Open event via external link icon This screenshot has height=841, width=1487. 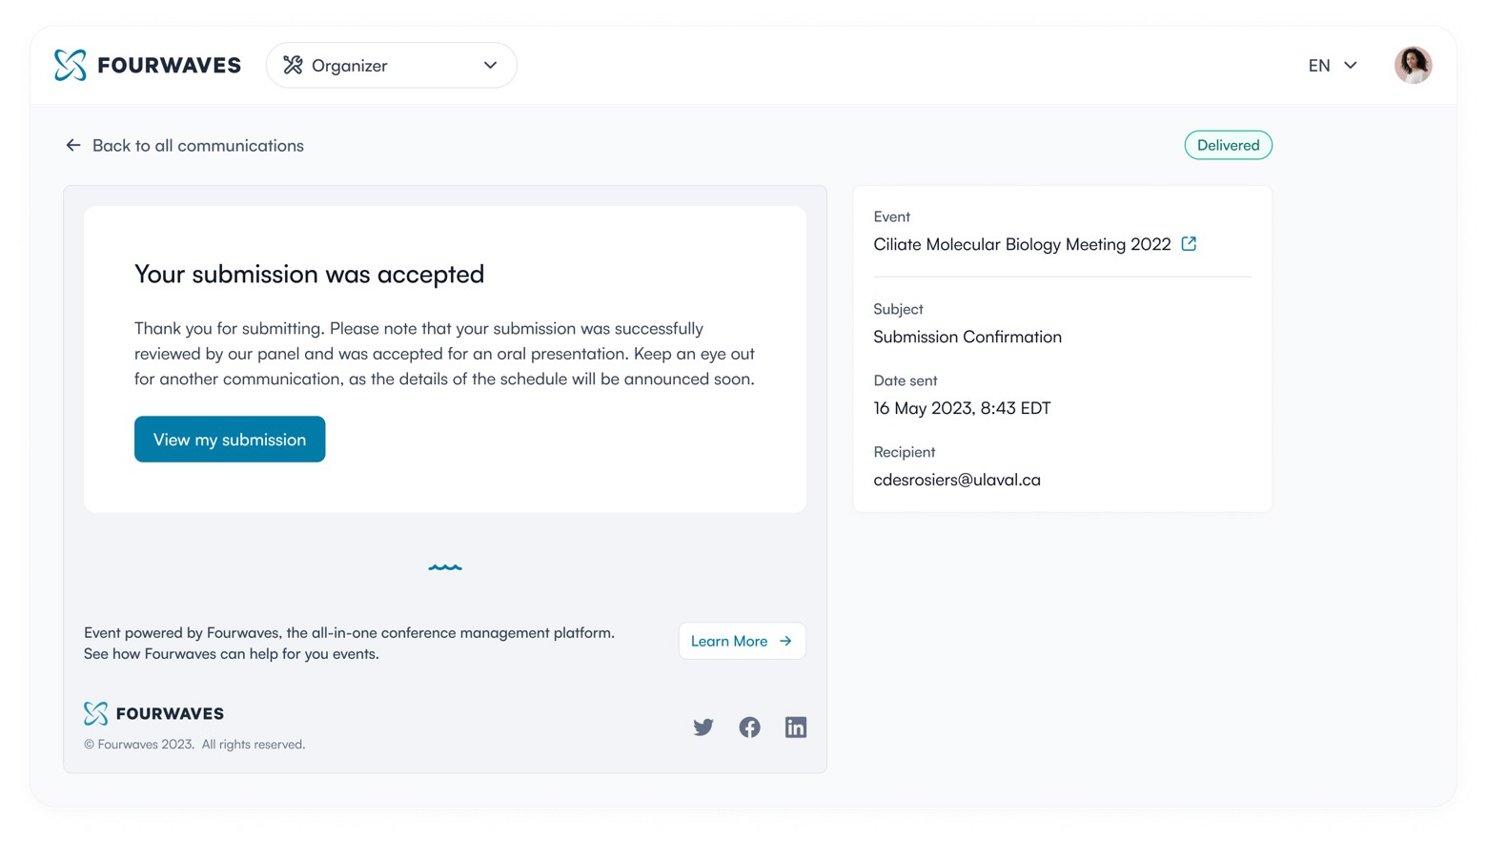point(1189,243)
